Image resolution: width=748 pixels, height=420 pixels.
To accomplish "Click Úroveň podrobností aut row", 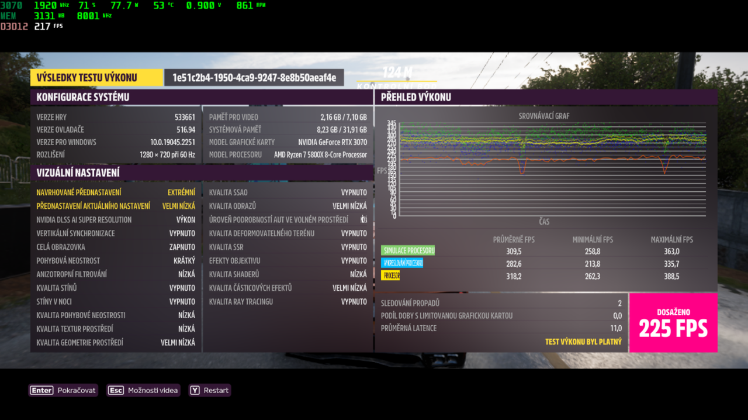I will 288,220.
